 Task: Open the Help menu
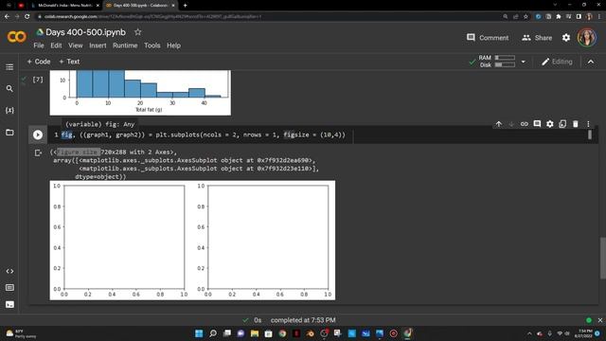(173, 45)
